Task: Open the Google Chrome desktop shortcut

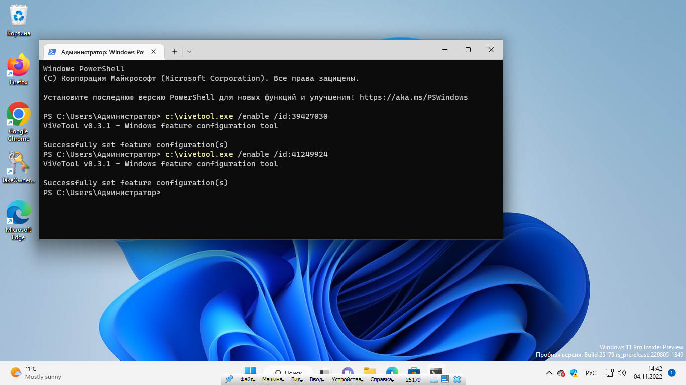Action: click(19, 122)
